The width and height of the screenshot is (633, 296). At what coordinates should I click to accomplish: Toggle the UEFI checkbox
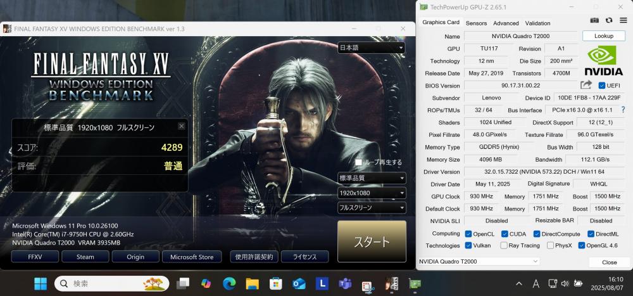coord(602,86)
